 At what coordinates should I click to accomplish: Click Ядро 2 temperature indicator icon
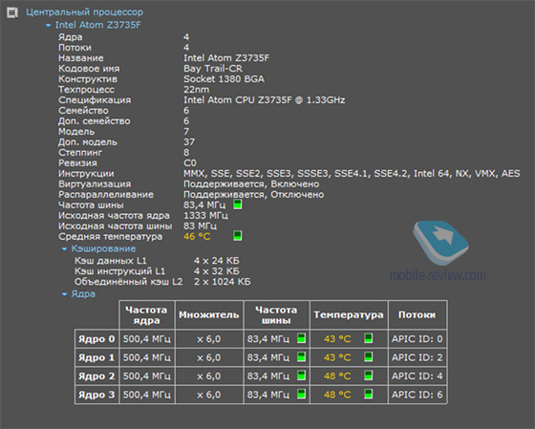point(368,375)
